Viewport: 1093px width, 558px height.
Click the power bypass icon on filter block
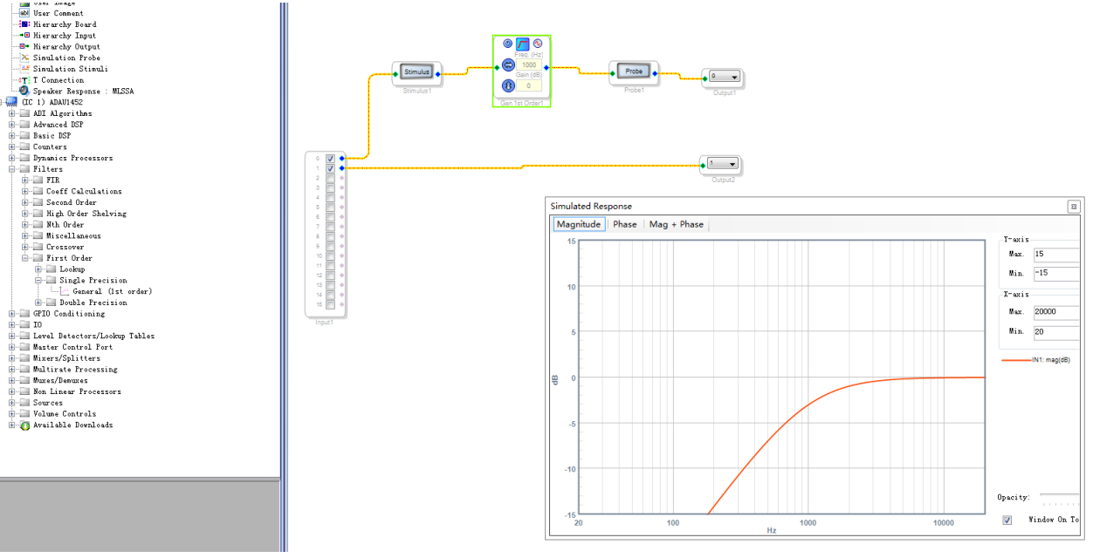[x=508, y=44]
